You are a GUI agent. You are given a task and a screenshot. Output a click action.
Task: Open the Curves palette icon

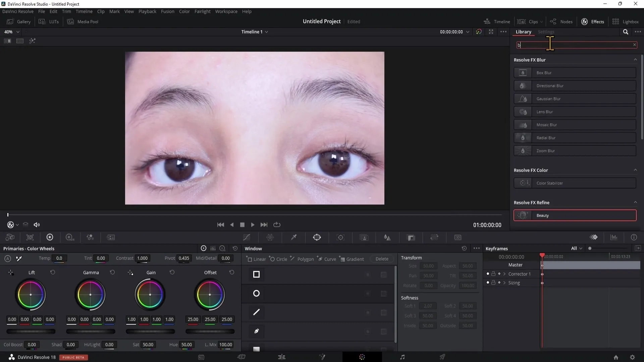[x=247, y=237]
